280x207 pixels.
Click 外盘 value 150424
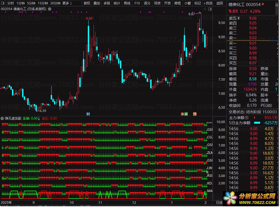click(x=250, y=89)
